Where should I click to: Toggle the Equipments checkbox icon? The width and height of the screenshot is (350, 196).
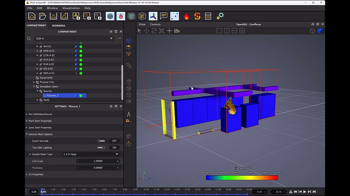click(37, 78)
